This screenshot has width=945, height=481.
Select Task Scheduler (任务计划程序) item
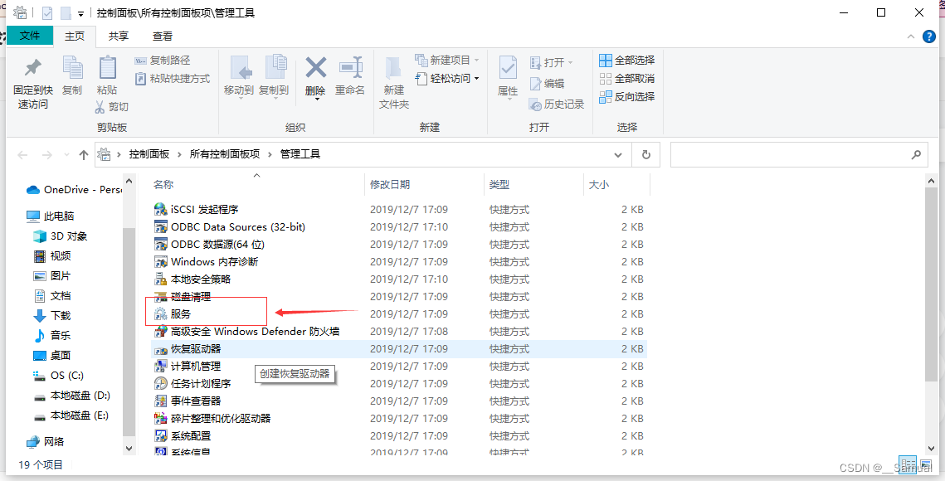399,383
